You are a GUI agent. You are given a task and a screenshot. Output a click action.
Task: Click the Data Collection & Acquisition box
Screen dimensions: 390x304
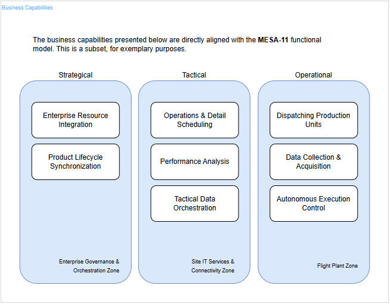314,162
